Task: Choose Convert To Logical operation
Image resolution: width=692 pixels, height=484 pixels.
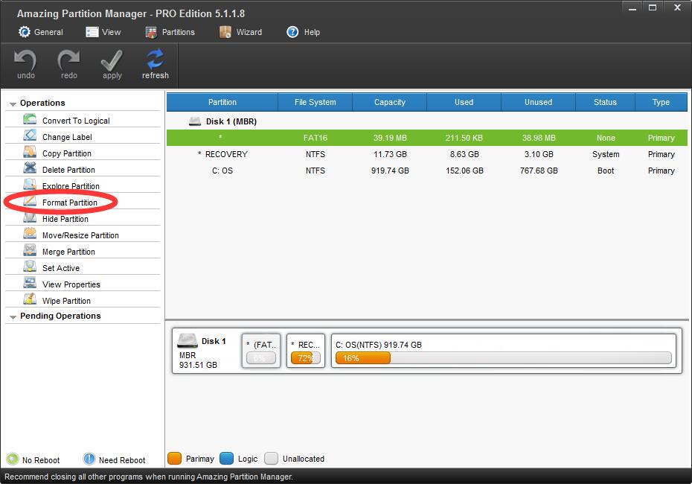Action: (x=76, y=121)
